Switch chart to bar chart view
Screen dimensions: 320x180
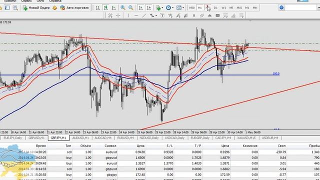[x=98, y=8]
